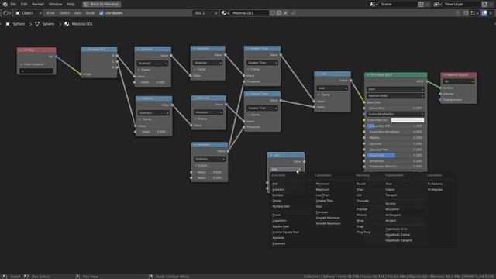
Task: Open the Slot 1 dropdown
Action: point(205,13)
